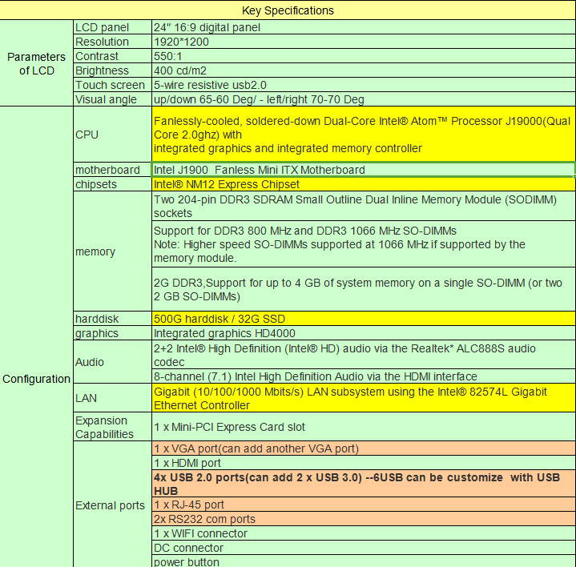Click the 1 x Mini-PCI Express Card slot cell
Viewport: 576px width, 567px height.
click(x=364, y=427)
